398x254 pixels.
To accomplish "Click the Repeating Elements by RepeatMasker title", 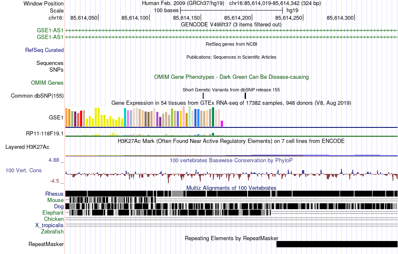I will tap(232, 238).
